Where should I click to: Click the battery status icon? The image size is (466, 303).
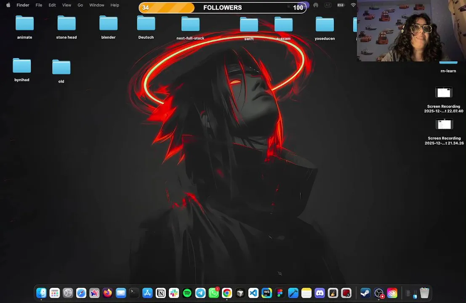pyautogui.click(x=341, y=5)
